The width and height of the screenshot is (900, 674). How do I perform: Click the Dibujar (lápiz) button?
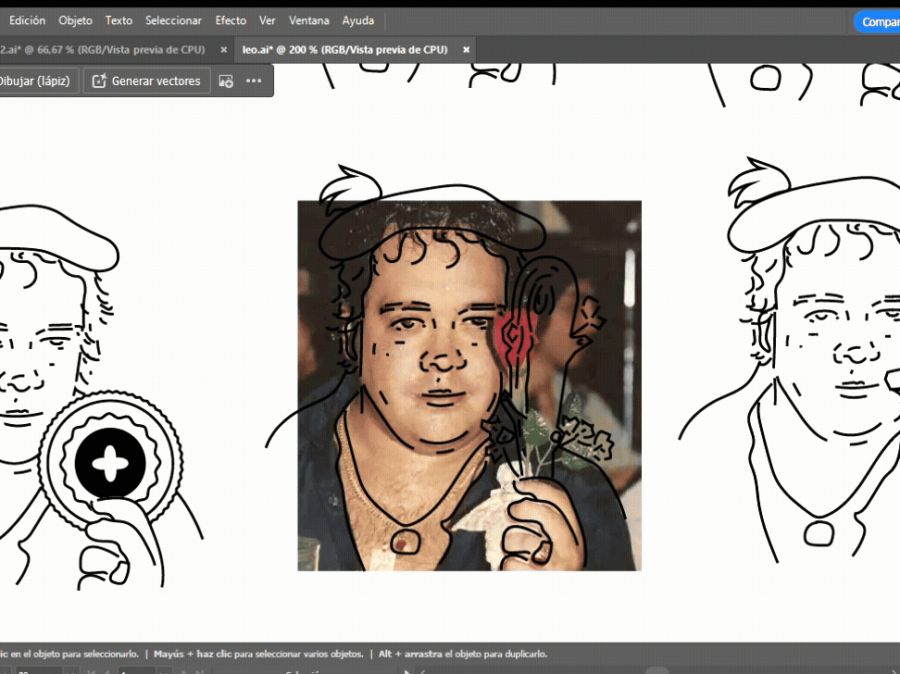point(34,81)
